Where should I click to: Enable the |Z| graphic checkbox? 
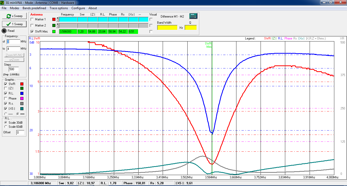6,89
